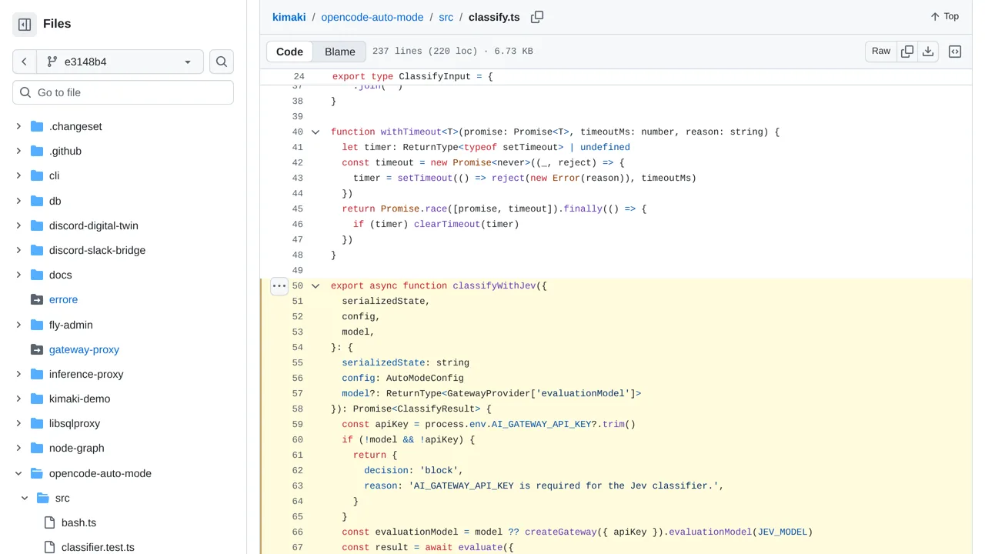
Task: Open classifier.test.ts in file tree
Action: tap(98, 547)
